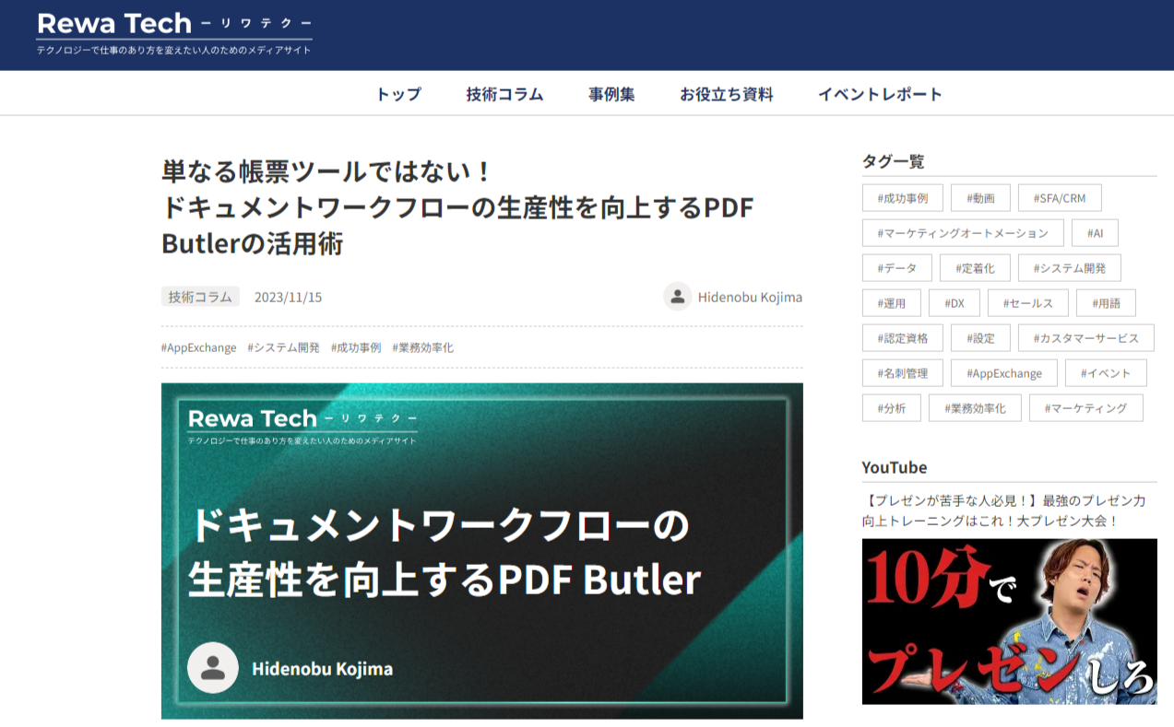Click the タグ一覧 sidebar heading
The image size is (1174, 727).
[x=893, y=161]
